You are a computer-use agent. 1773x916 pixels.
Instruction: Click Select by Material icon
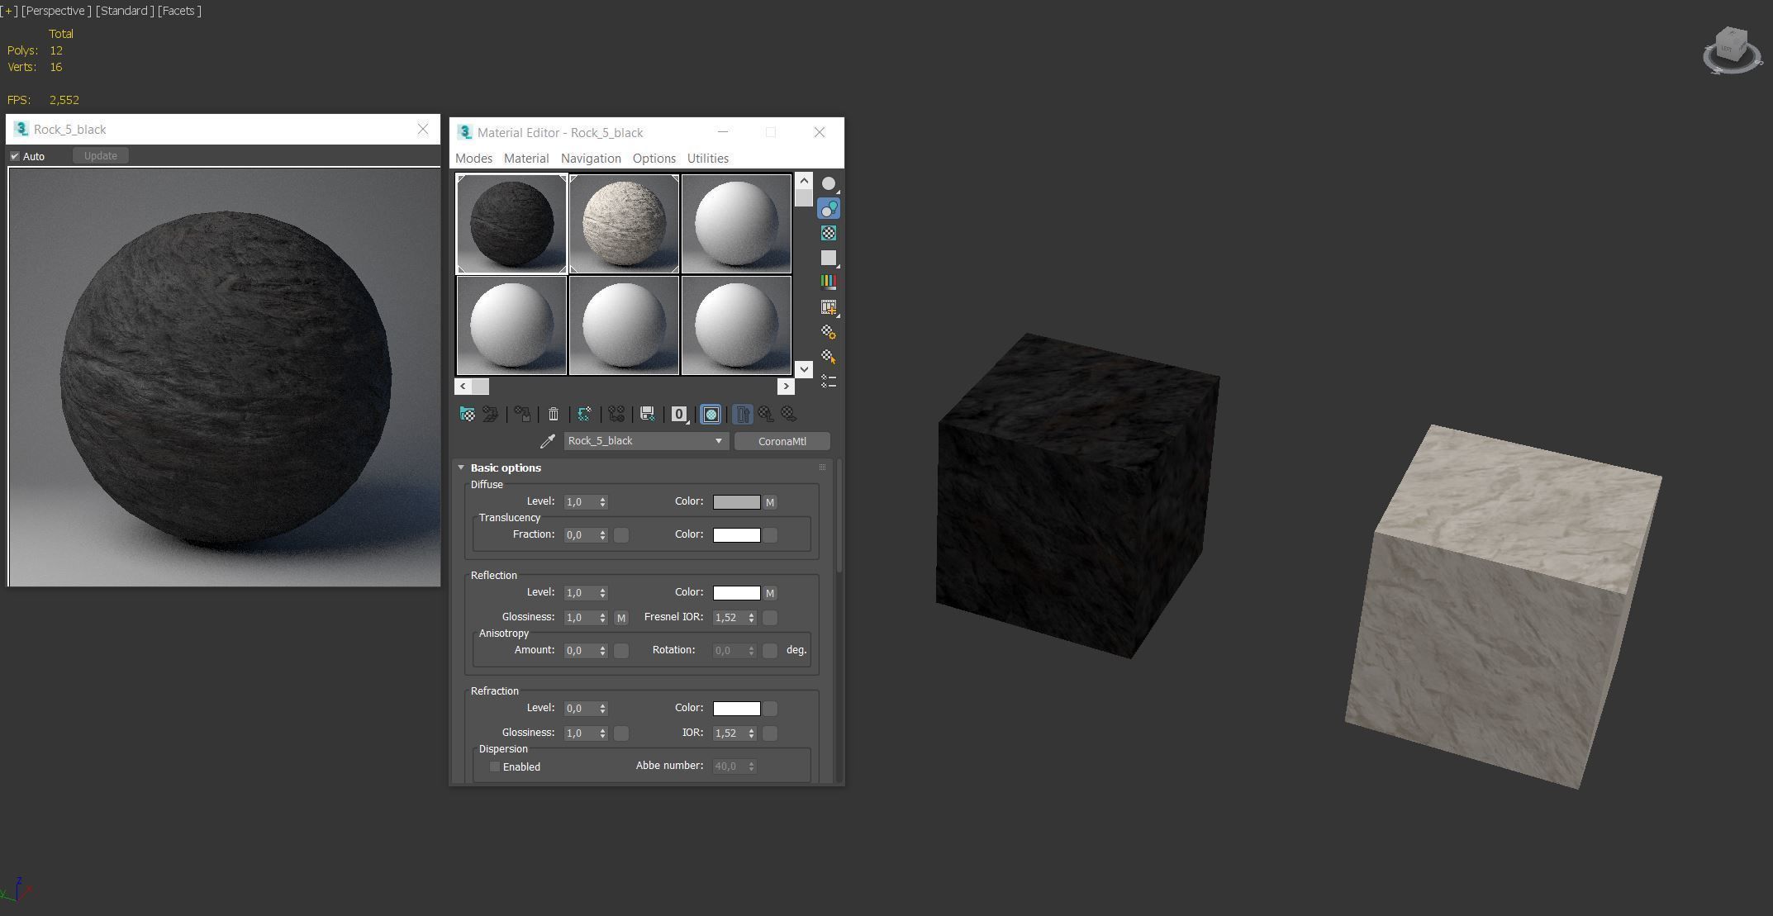(x=828, y=357)
